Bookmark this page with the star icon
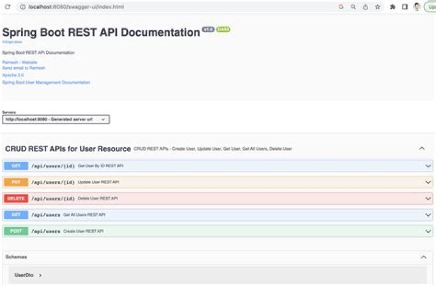436x286 pixels. (377, 7)
